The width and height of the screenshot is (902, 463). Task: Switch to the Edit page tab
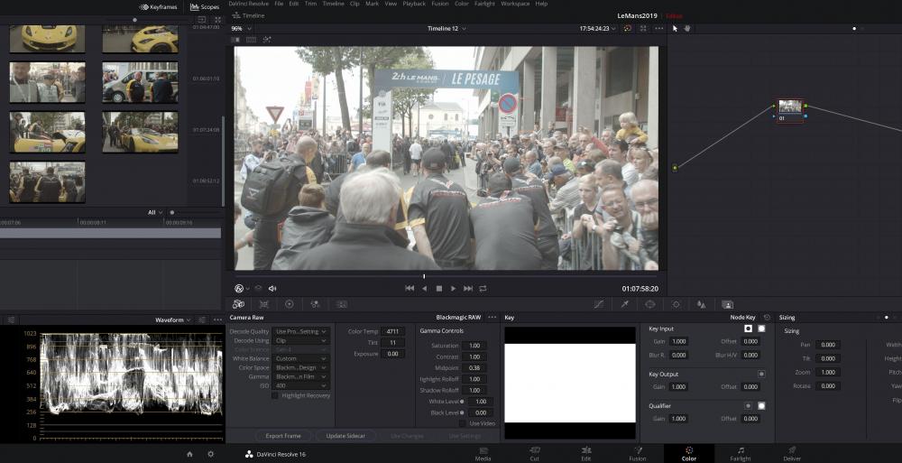(585, 454)
